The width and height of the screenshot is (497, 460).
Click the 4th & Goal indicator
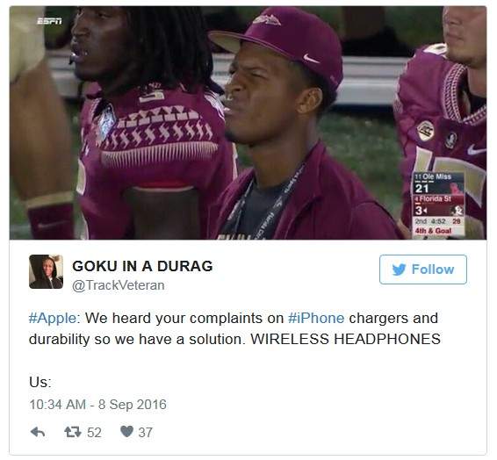(433, 231)
